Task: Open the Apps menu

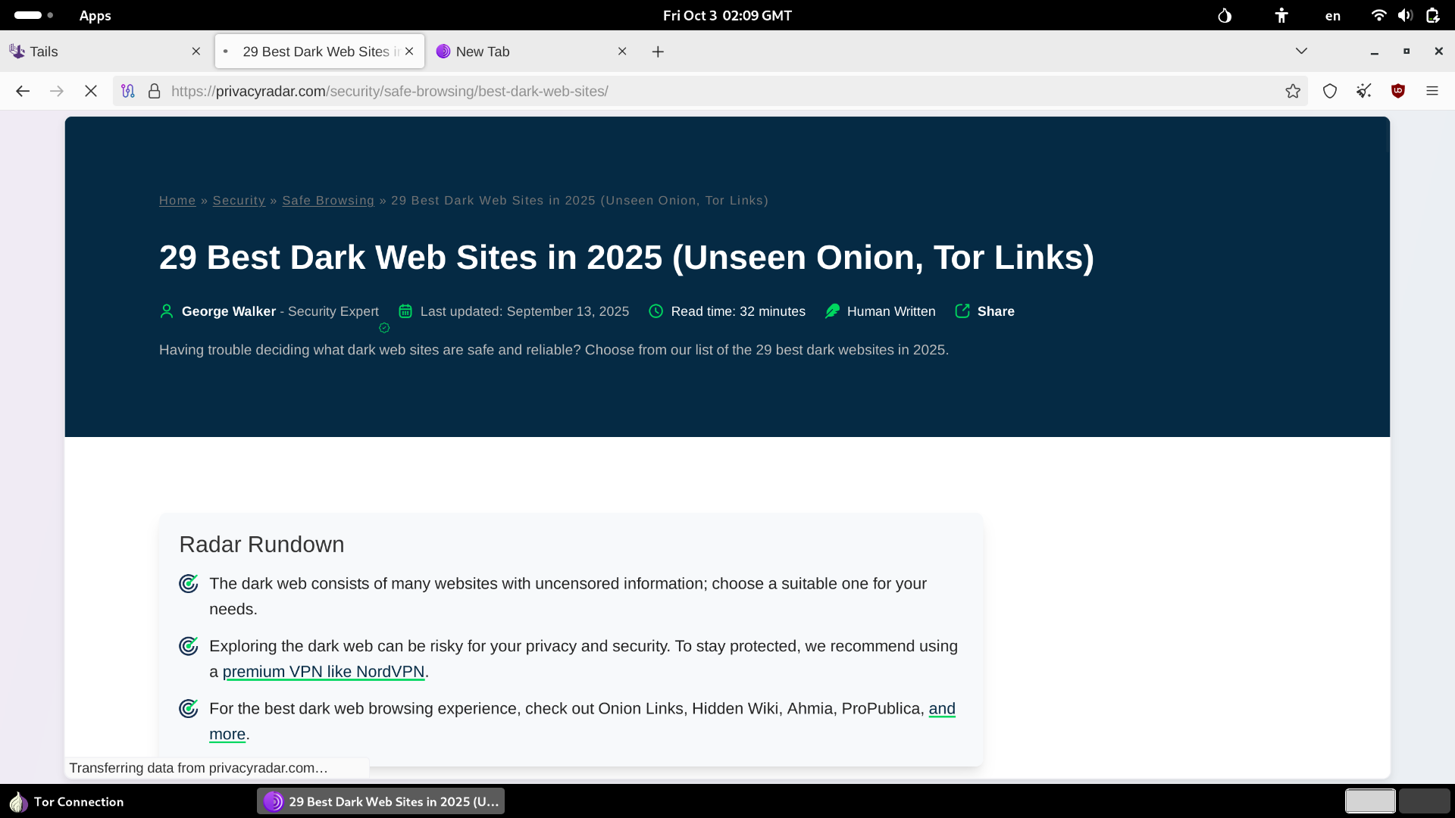Action: (x=95, y=15)
